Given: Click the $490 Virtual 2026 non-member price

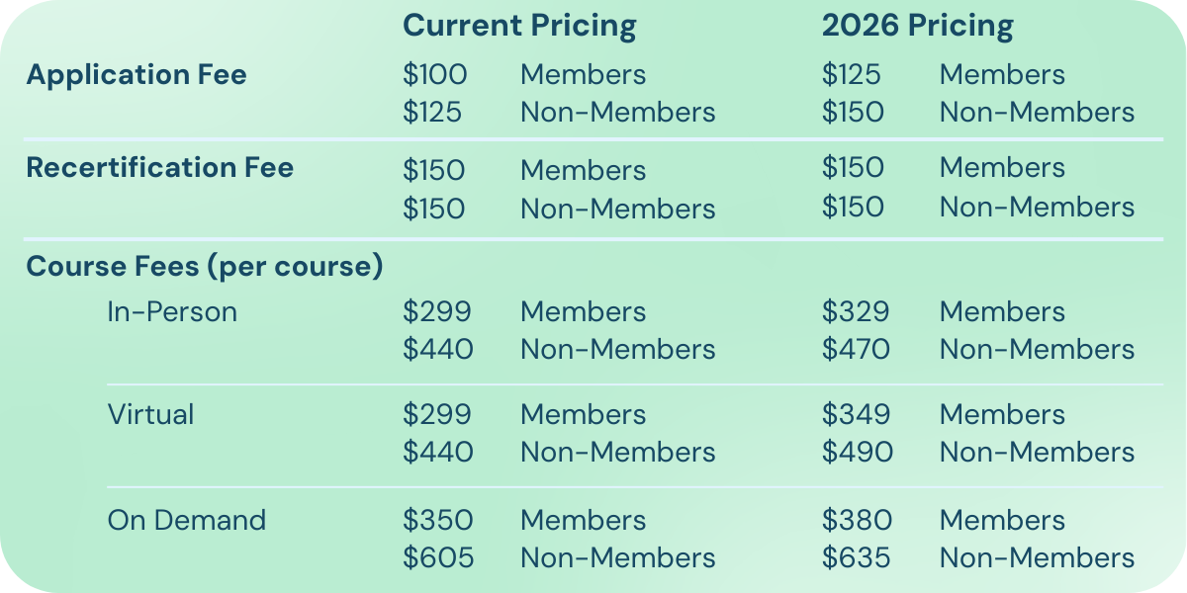Looking at the screenshot, I should tap(857, 452).
